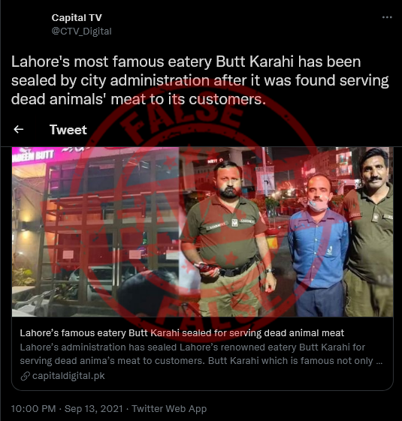Click the back arrow beside Tweet
402x421 pixels.
click(19, 129)
